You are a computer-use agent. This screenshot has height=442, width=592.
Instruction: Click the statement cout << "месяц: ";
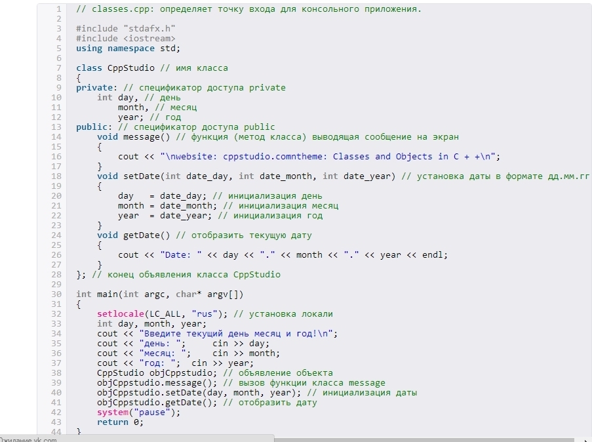coord(144,353)
